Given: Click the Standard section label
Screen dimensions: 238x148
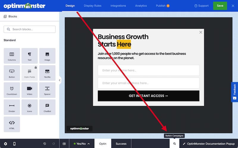Looking at the screenshot, I should tap(10, 40).
